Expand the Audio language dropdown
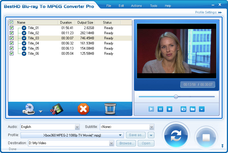The height and width of the screenshot is (153, 228). [77, 127]
